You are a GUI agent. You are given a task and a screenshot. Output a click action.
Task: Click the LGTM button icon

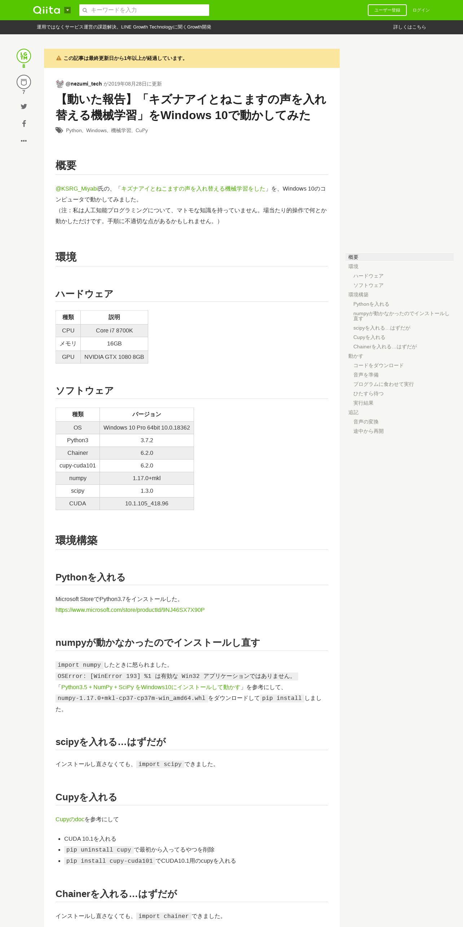coord(24,56)
